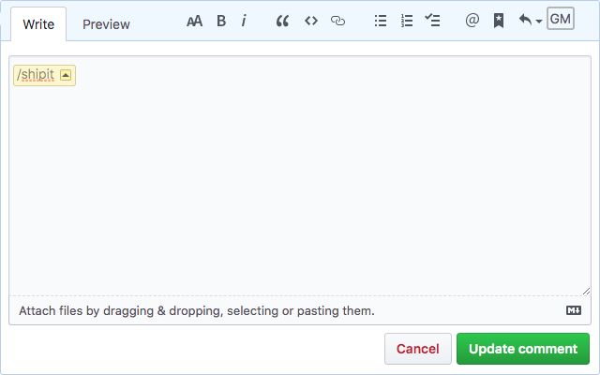Mention a user with @ icon
600x375 pixels.
(x=472, y=21)
